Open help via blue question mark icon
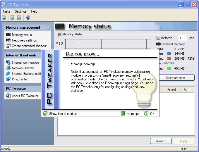Image resolution: width=199 pixels, height=152 pixels. 28,18
